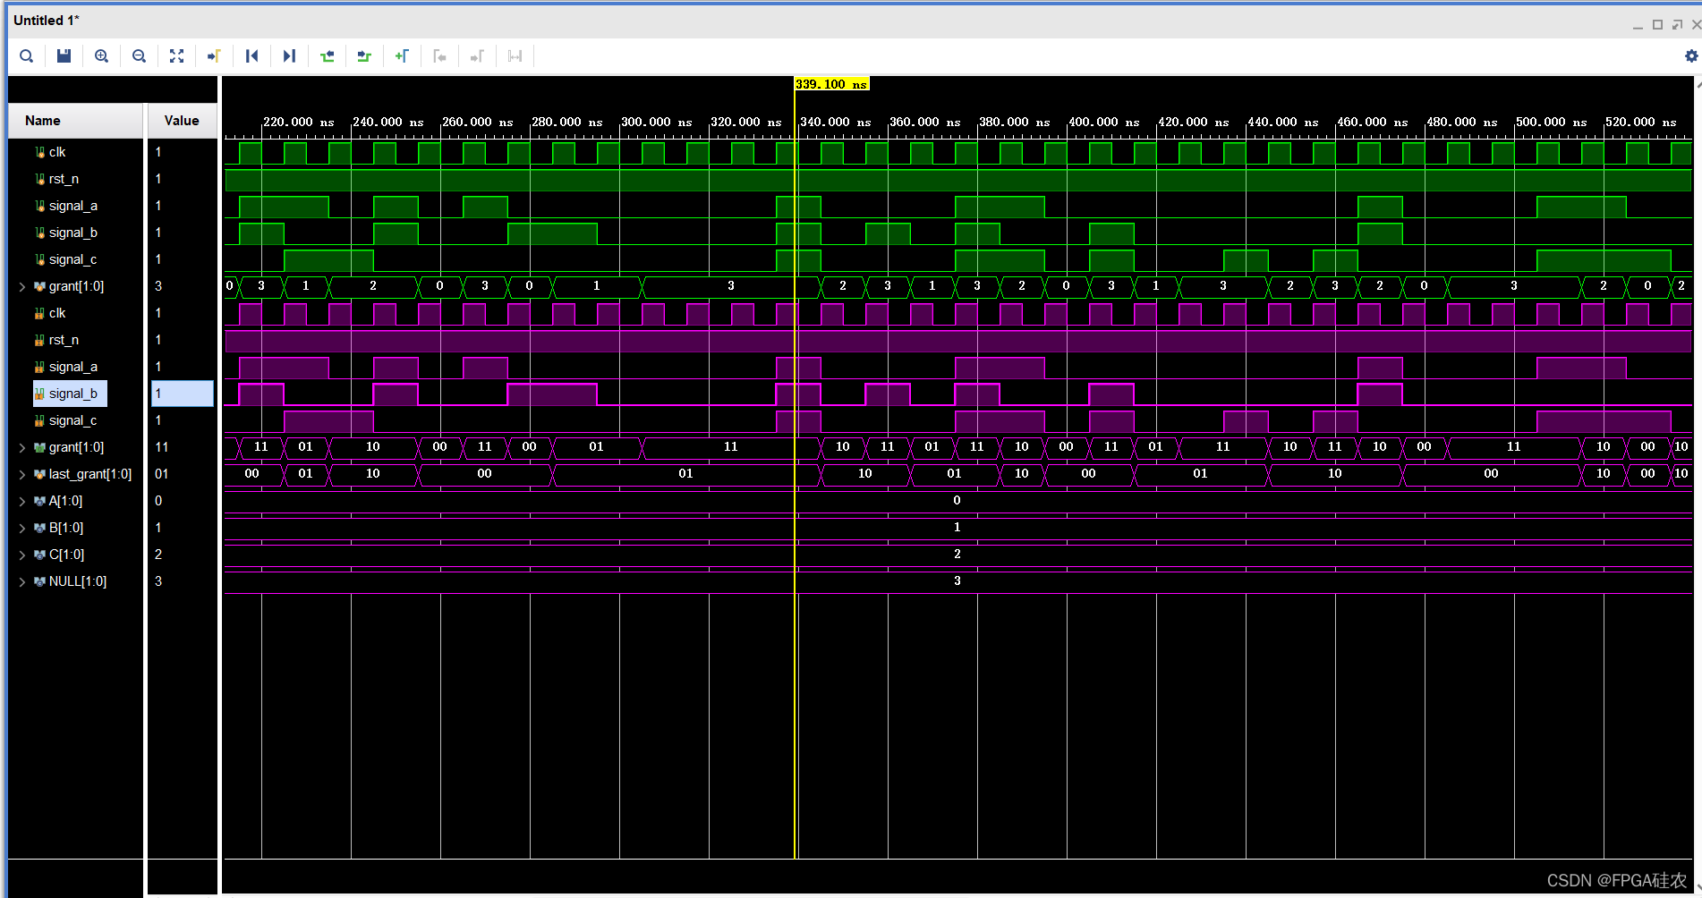Go to previous transition icon
The width and height of the screenshot is (1702, 898).
pyautogui.click(x=327, y=56)
